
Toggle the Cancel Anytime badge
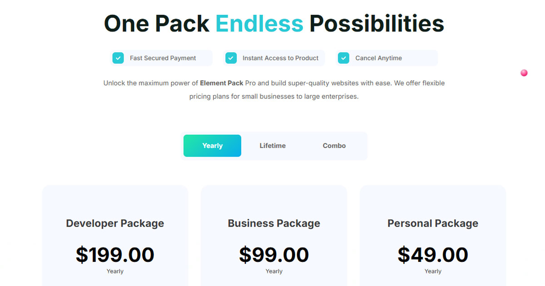pos(386,58)
